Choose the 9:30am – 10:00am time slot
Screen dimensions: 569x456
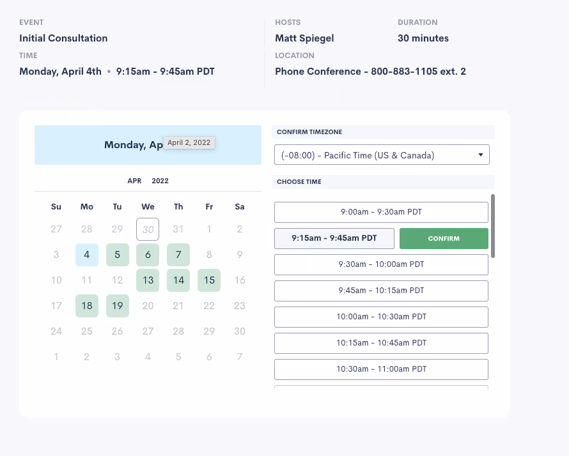tap(381, 264)
